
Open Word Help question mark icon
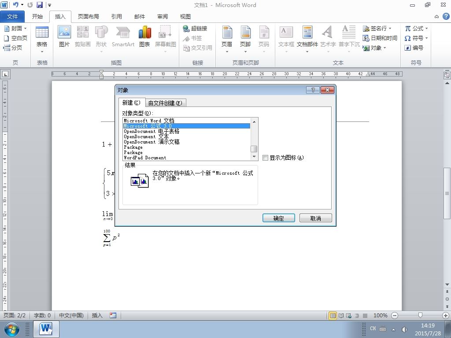pos(446,16)
